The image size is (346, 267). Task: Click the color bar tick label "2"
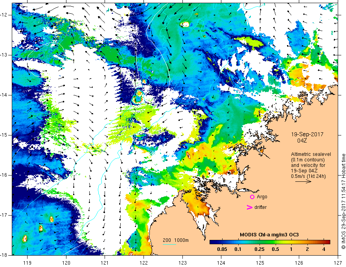(x=307, y=249)
